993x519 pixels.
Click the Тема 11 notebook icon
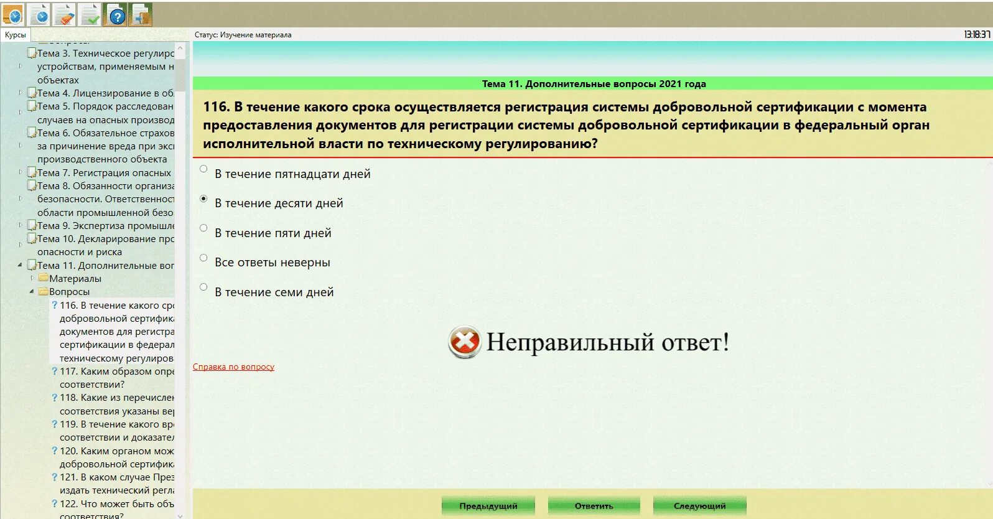pos(32,266)
